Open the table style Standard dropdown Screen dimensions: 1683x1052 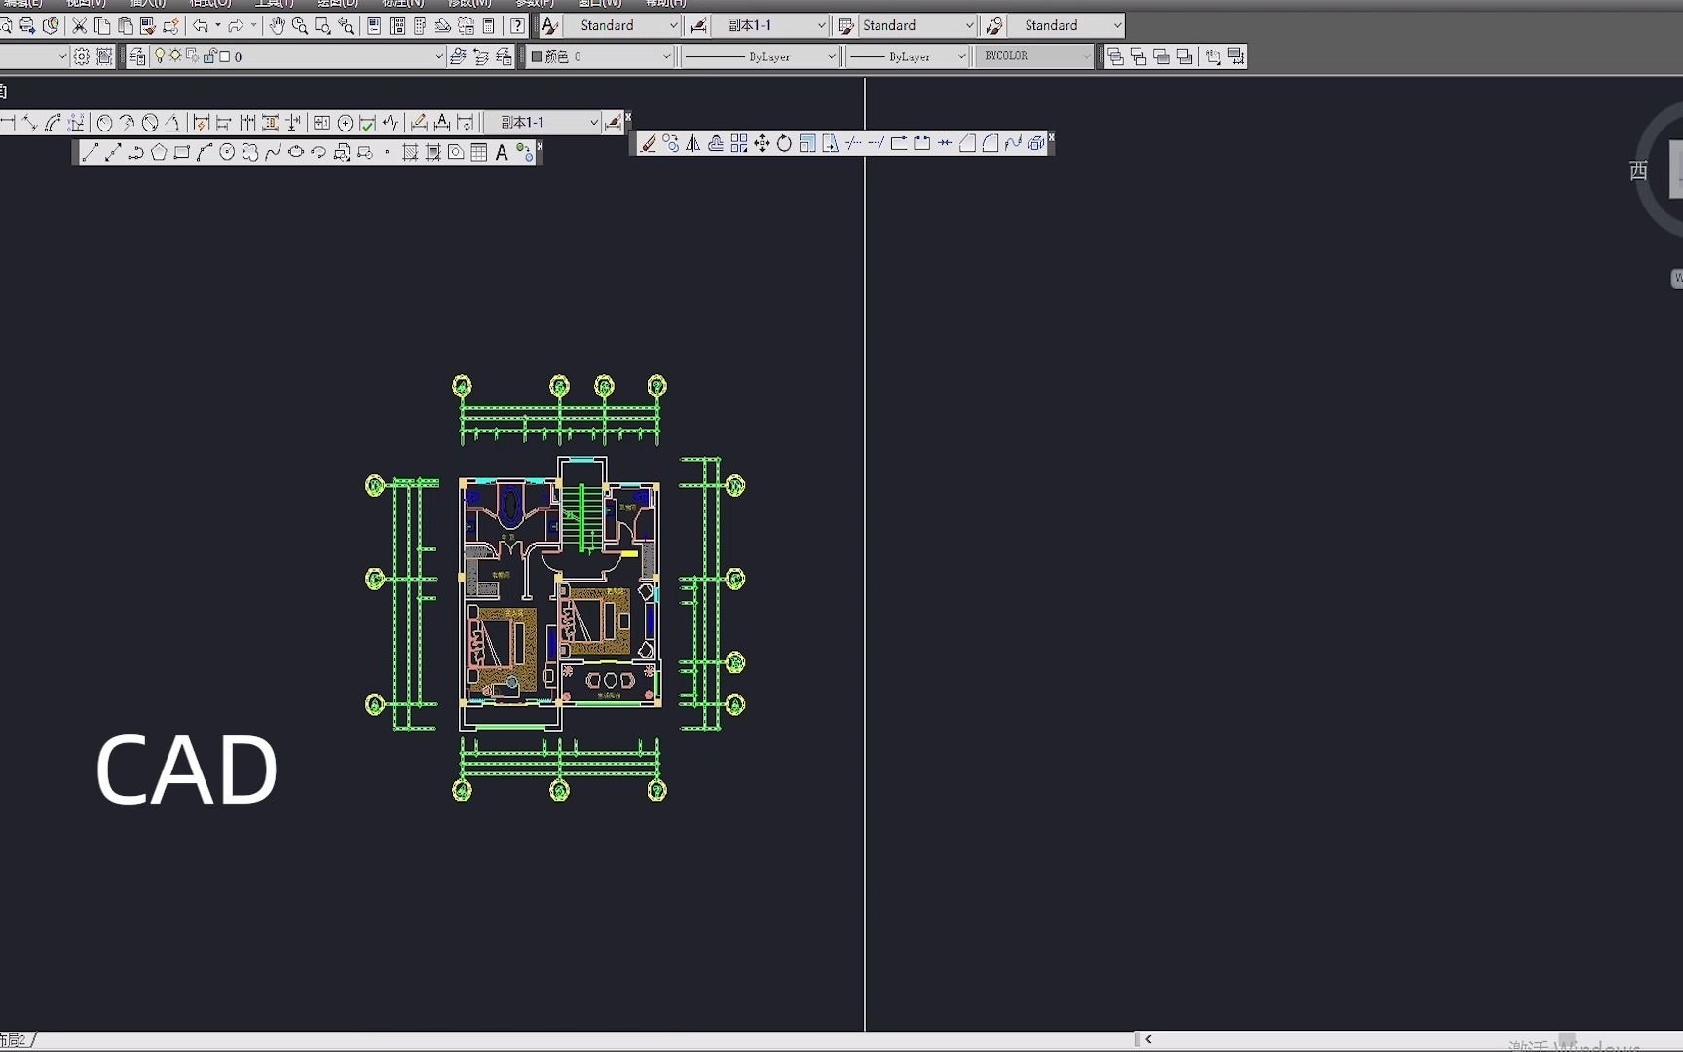pos(968,26)
